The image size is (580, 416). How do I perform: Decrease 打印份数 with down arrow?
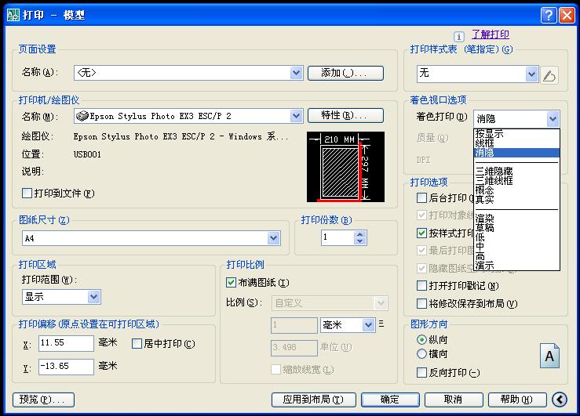[x=360, y=241]
